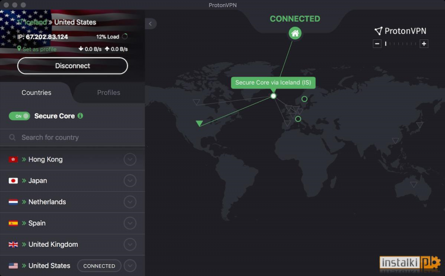Click the Canada server triangle on map
Viewport: 445px width, 276px height.
click(196, 101)
